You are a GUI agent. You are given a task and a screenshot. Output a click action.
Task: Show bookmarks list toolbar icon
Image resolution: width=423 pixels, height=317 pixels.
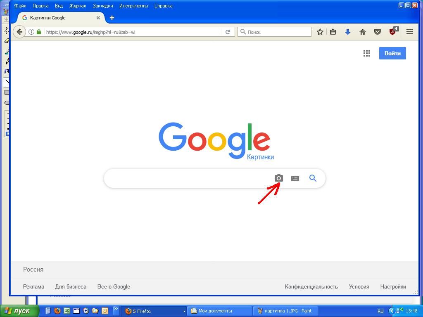click(x=333, y=32)
